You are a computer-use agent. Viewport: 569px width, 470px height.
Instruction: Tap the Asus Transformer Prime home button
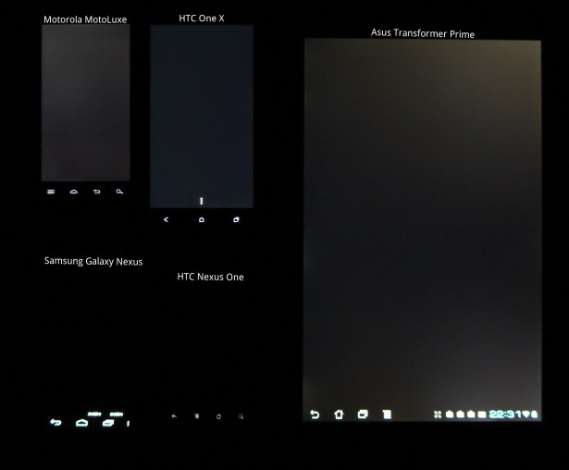339,414
